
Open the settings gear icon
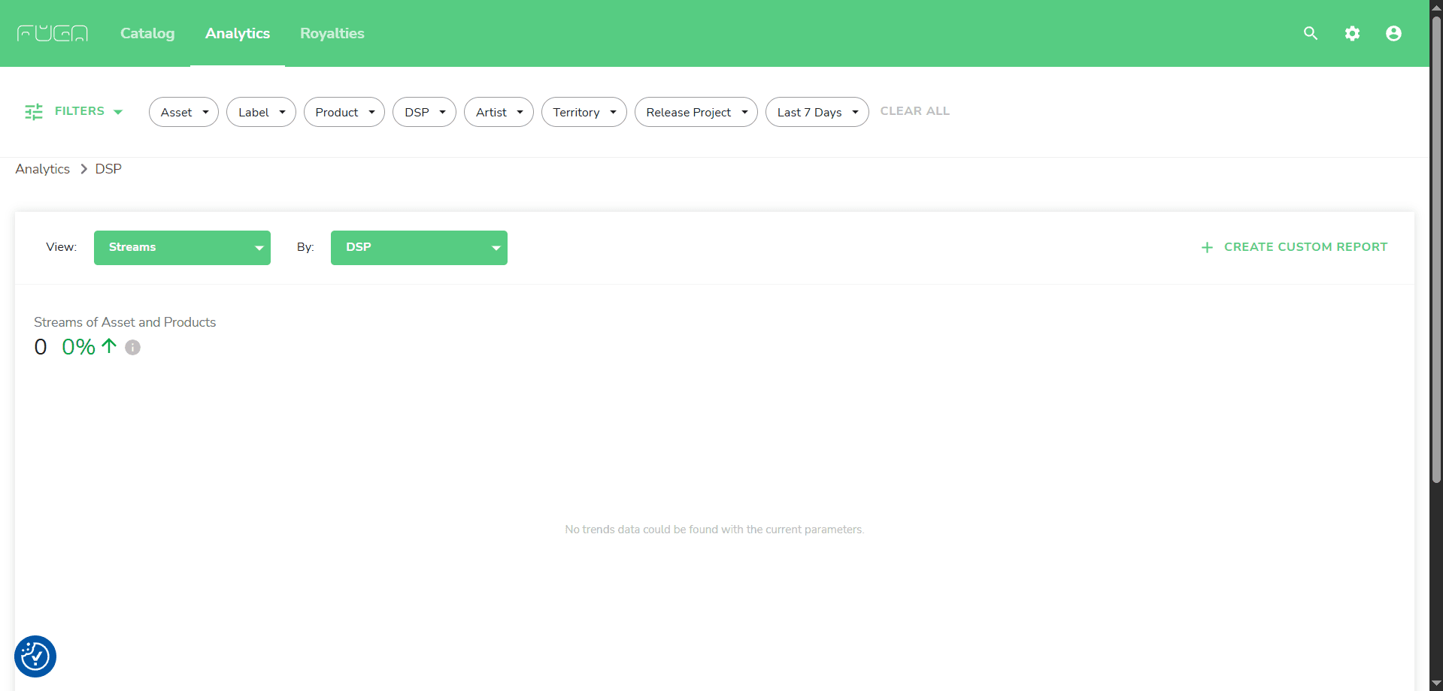pyautogui.click(x=1352, y=33)
